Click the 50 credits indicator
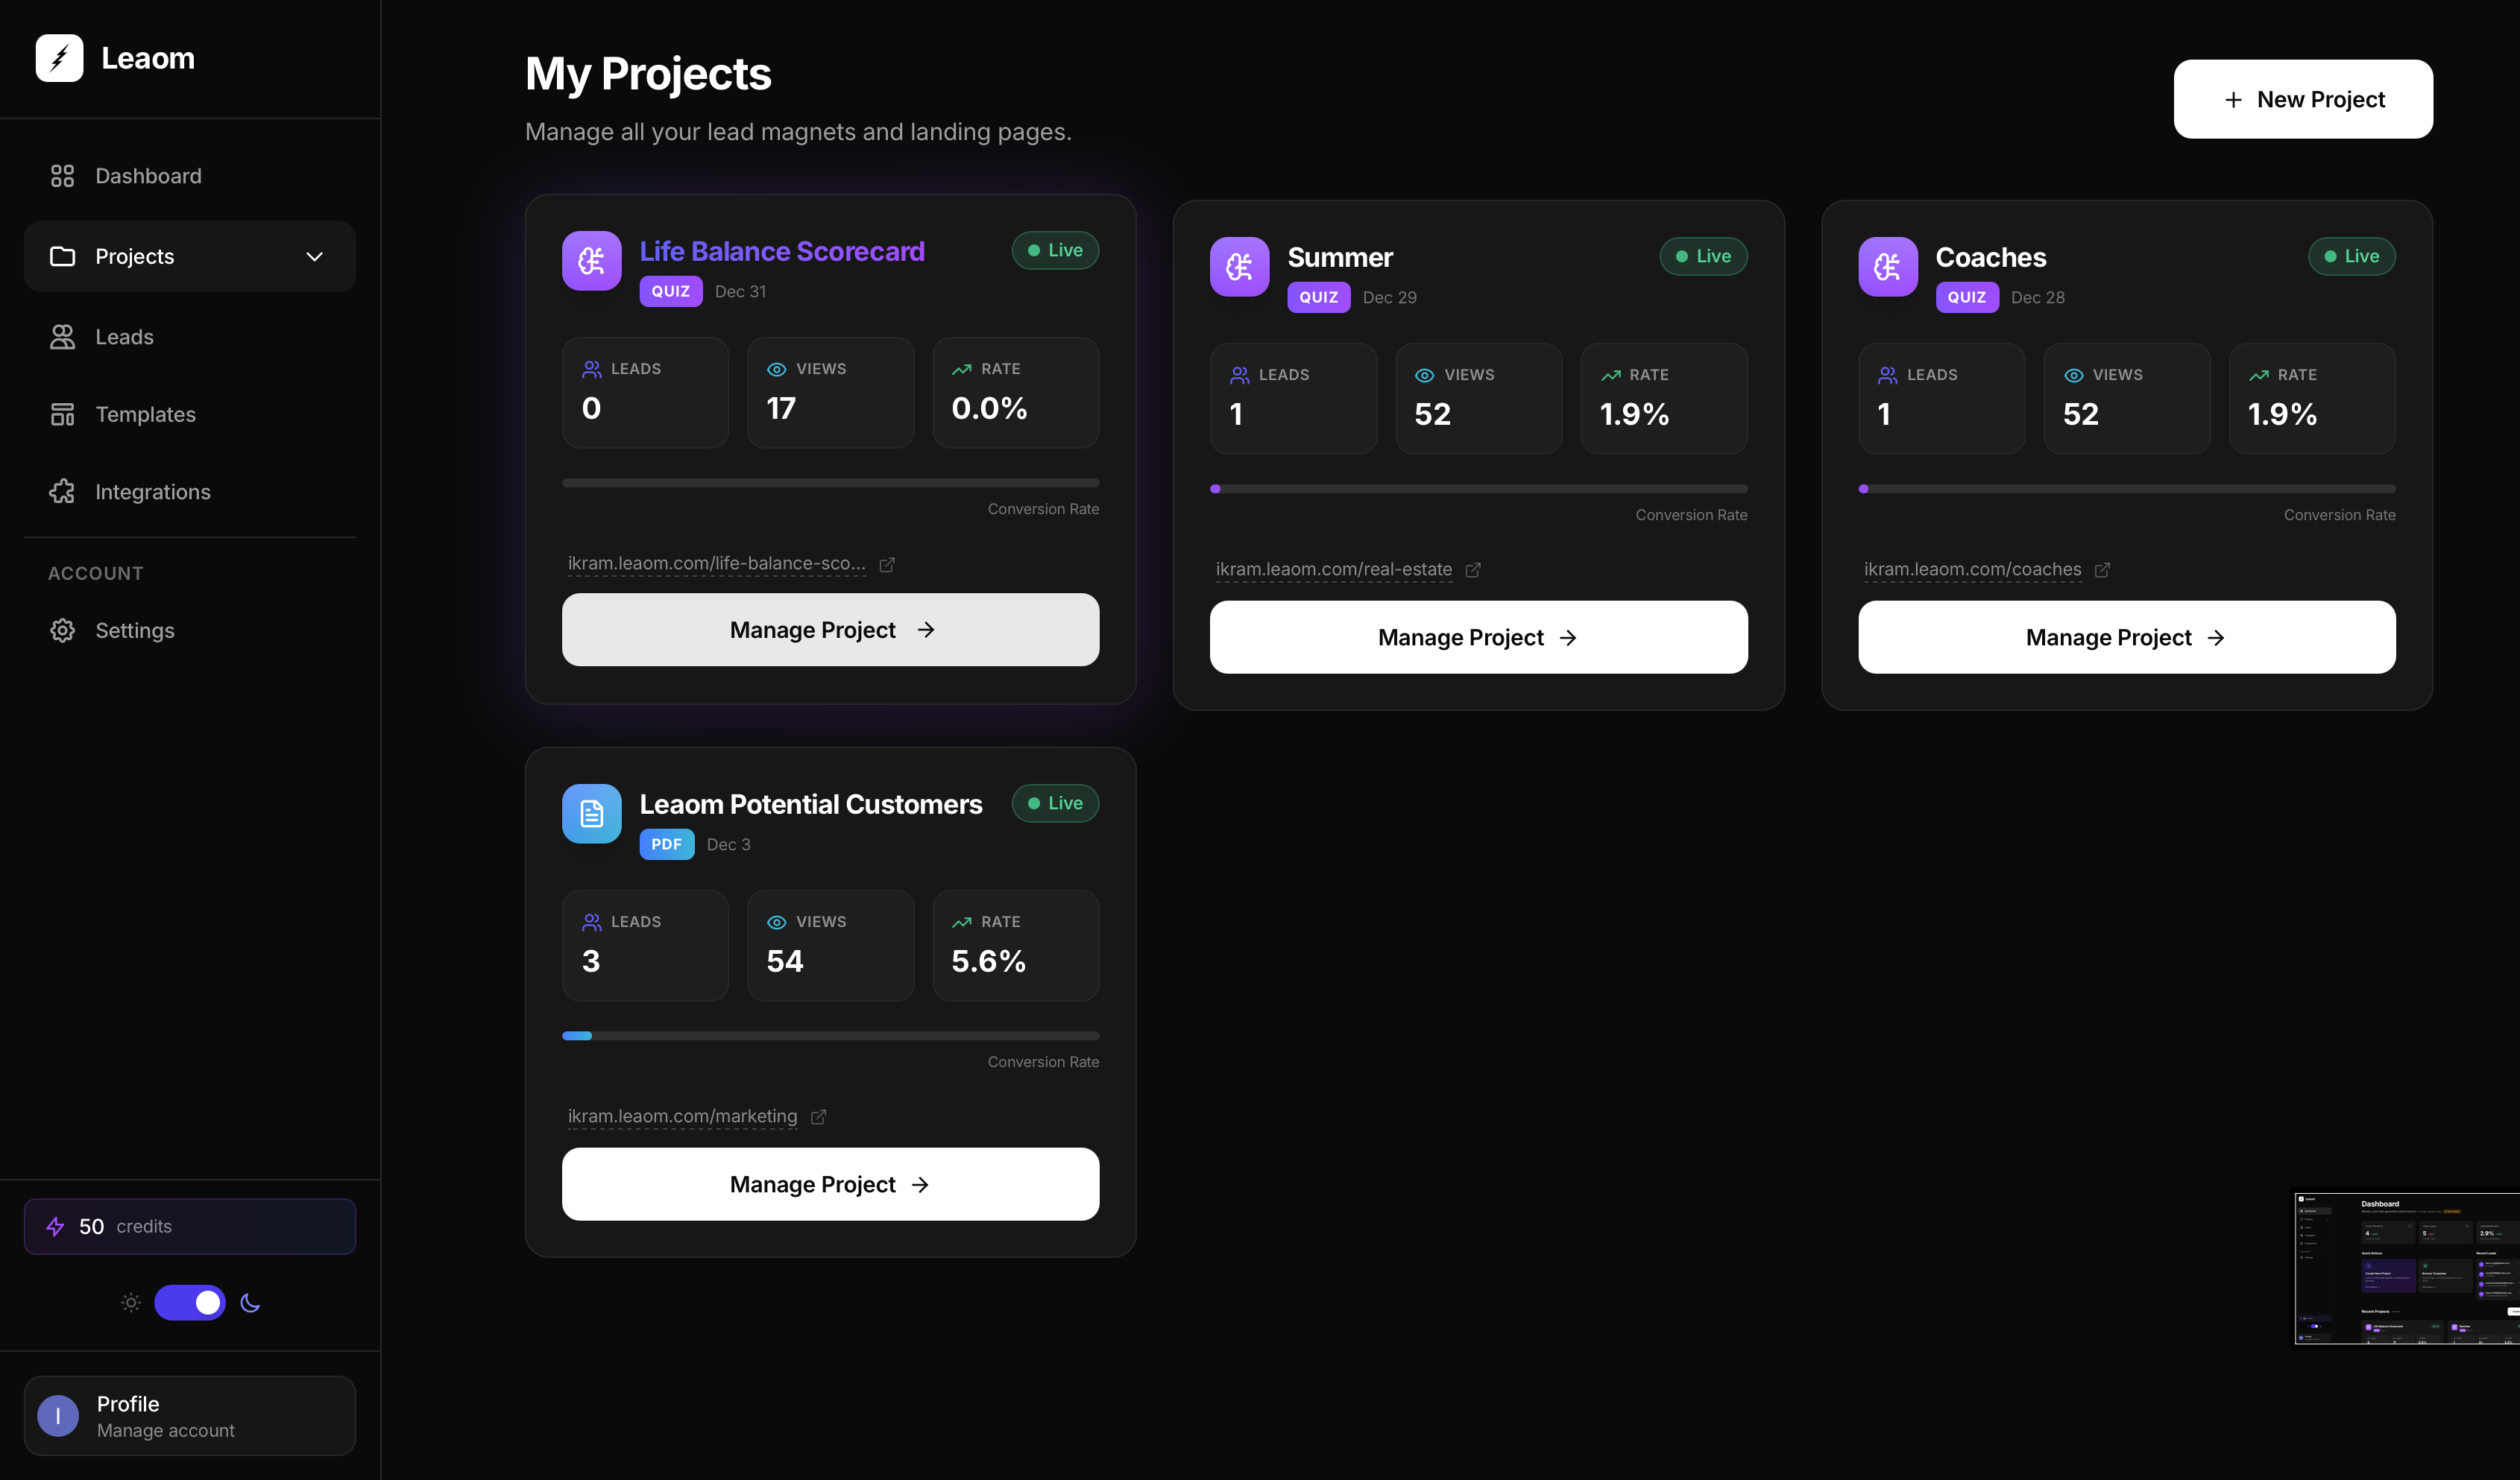2520x1480 pixels. (x=189, y=1226)
